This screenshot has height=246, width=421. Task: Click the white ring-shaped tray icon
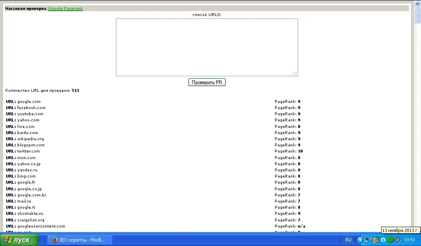coord(383,240)
